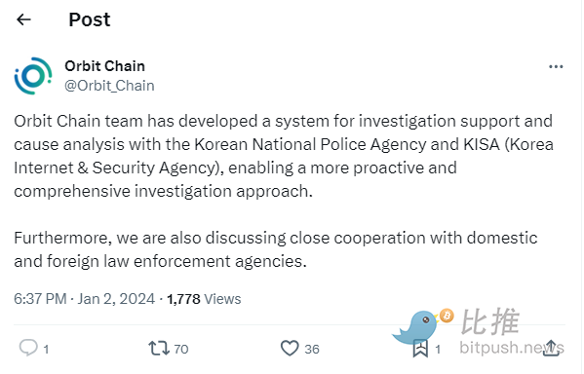Viewport: 584px width, 374px height.
Task: Reply using the speech bubble icon
Action: (x=28, y=348)
